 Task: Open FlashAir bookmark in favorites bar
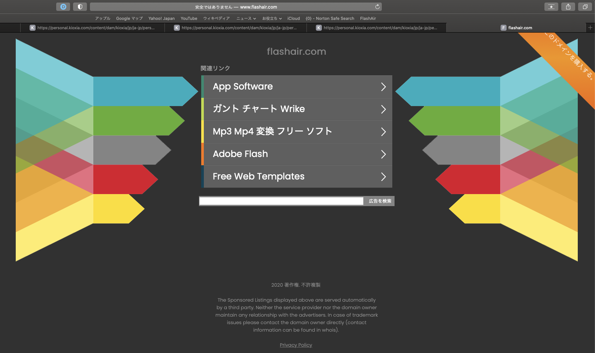(368, 18)
